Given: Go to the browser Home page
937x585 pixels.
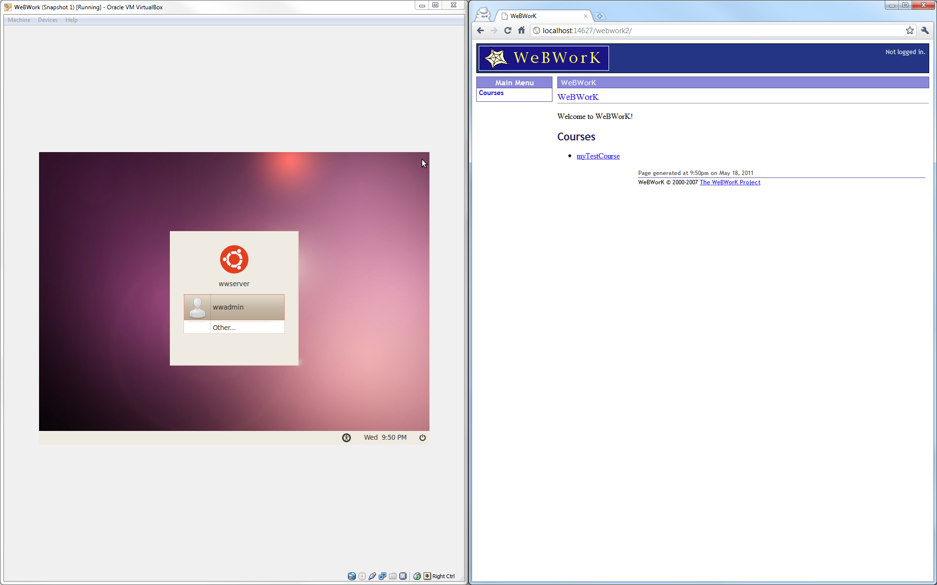Looking at the screenshot, I should click(521, 31).
